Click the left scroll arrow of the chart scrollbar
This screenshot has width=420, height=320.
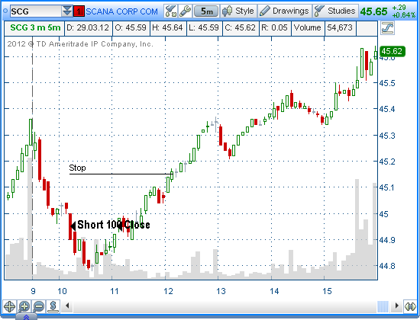click(x=67, y=306)
